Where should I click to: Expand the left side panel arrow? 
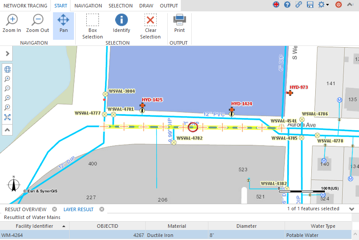click(7, 53)
